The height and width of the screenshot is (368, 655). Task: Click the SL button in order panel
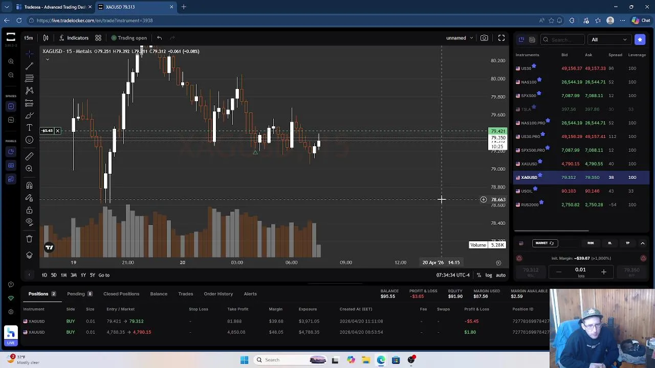click(609, 243)
